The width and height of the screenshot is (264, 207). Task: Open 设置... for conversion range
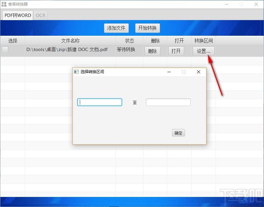[204, 51]
